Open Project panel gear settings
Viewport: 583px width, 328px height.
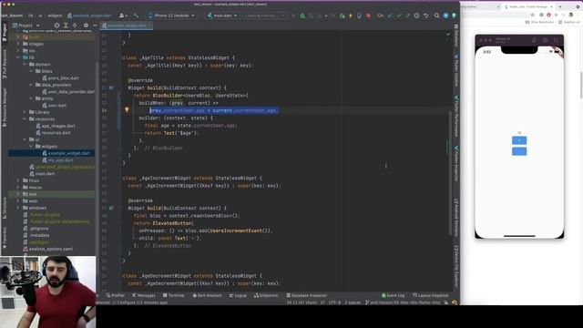(x=86, y=26)
